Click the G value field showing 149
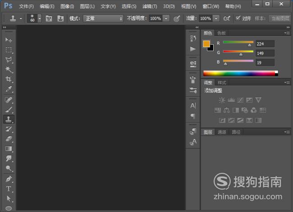The image size is (293, 212). (x=265, y=54)
